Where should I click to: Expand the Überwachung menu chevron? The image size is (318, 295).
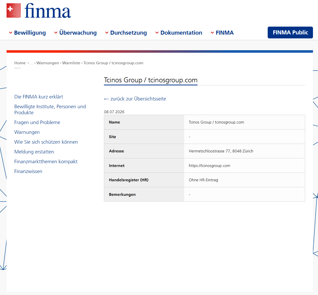pos(56,33)
